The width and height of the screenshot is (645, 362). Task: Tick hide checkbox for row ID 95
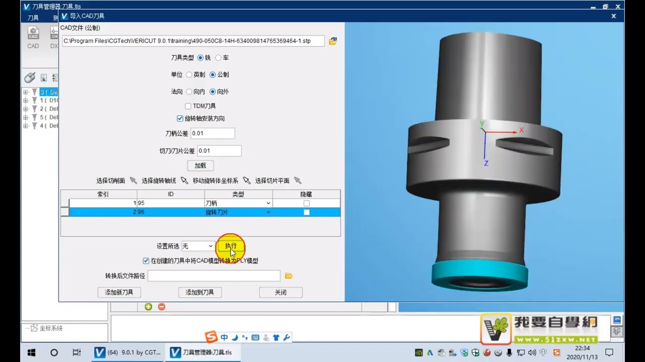306,203
